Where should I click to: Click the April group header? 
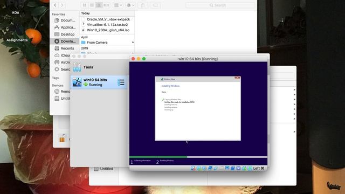pyautogui.click(x=84, y=37)
